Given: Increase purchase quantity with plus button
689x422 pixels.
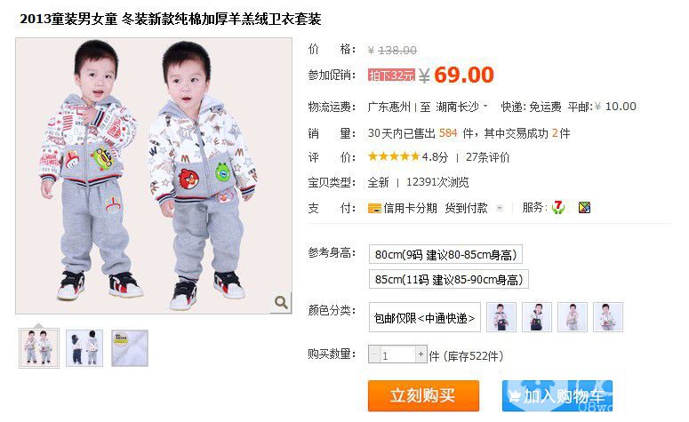Looking at the screenshot, I should tap(421, 354).
